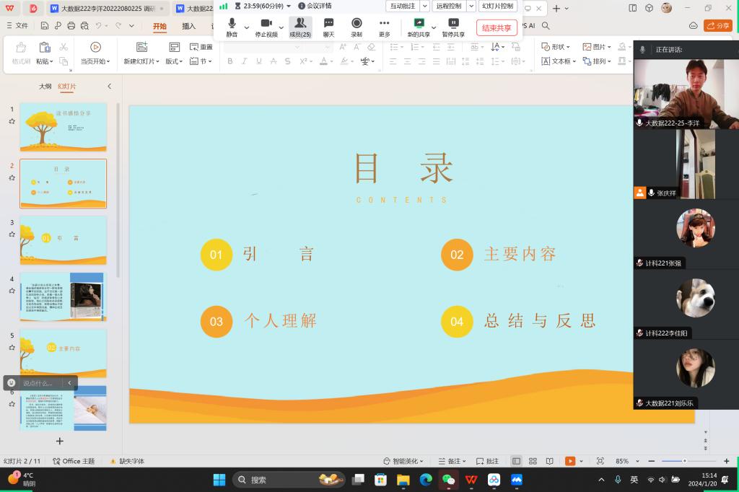The width and height of the screenshot is (739, 492).
Task: Open WeChat from the taskbar
Action: pos(448,480)
